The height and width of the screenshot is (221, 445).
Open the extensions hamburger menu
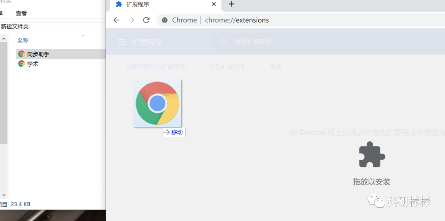coord(122,42)
